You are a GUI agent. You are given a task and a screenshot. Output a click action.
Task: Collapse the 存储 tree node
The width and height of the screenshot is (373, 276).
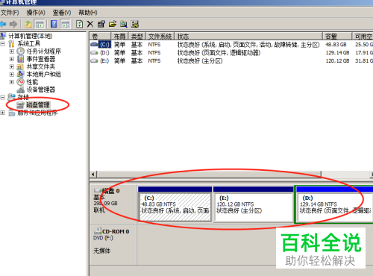[3, 97]
